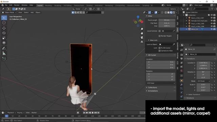Switch to the Modeling workspace tab
Screen dimensions: 217x122
pos(48,5)
